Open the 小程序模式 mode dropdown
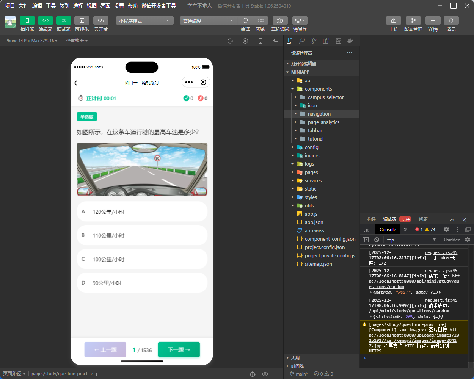Image resolution: width=474 pixels, height=379 pixels. point(144,21)
